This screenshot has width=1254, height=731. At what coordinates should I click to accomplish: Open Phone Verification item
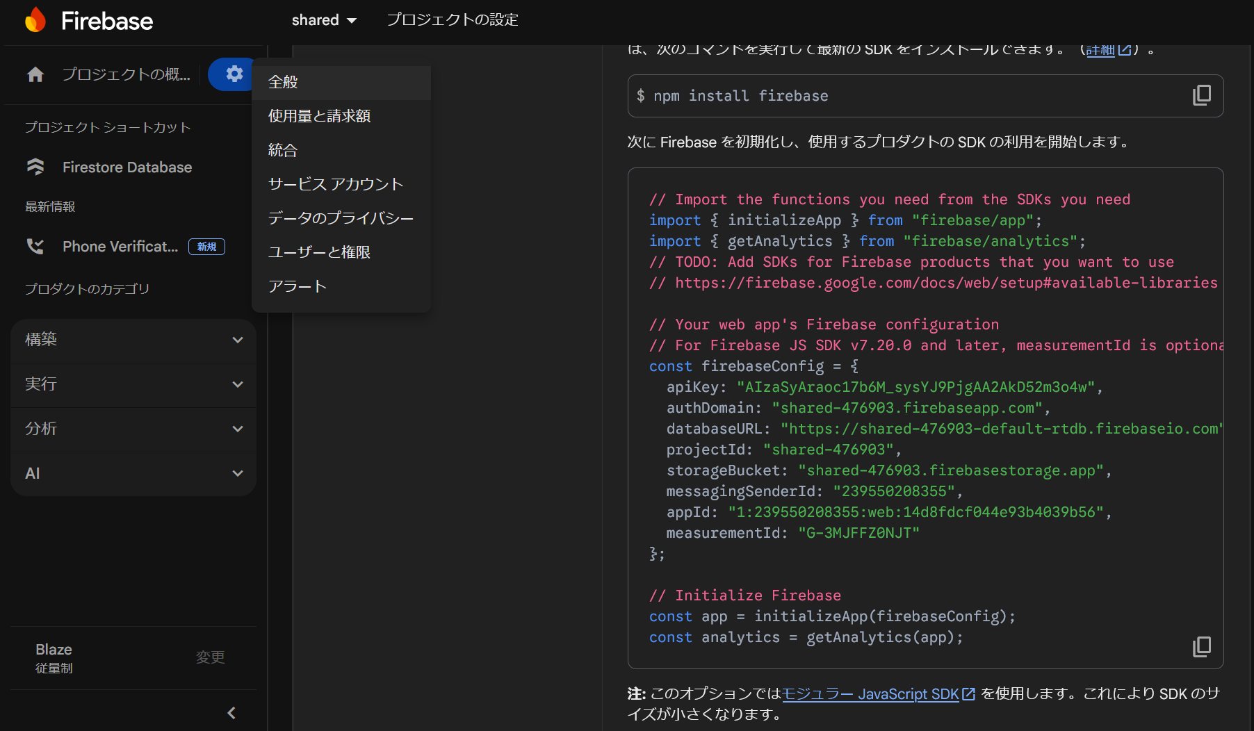tap(120, 247)
